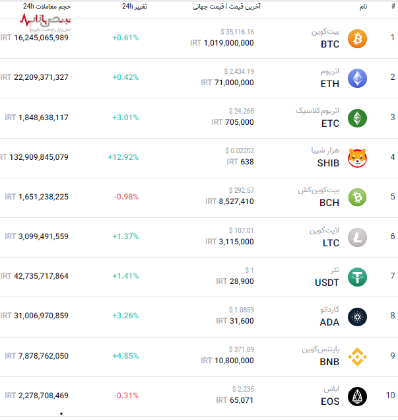Click the Bitcoin BTC coin icon
Viewport: 398px width, 420px height.
pos(357,38)
